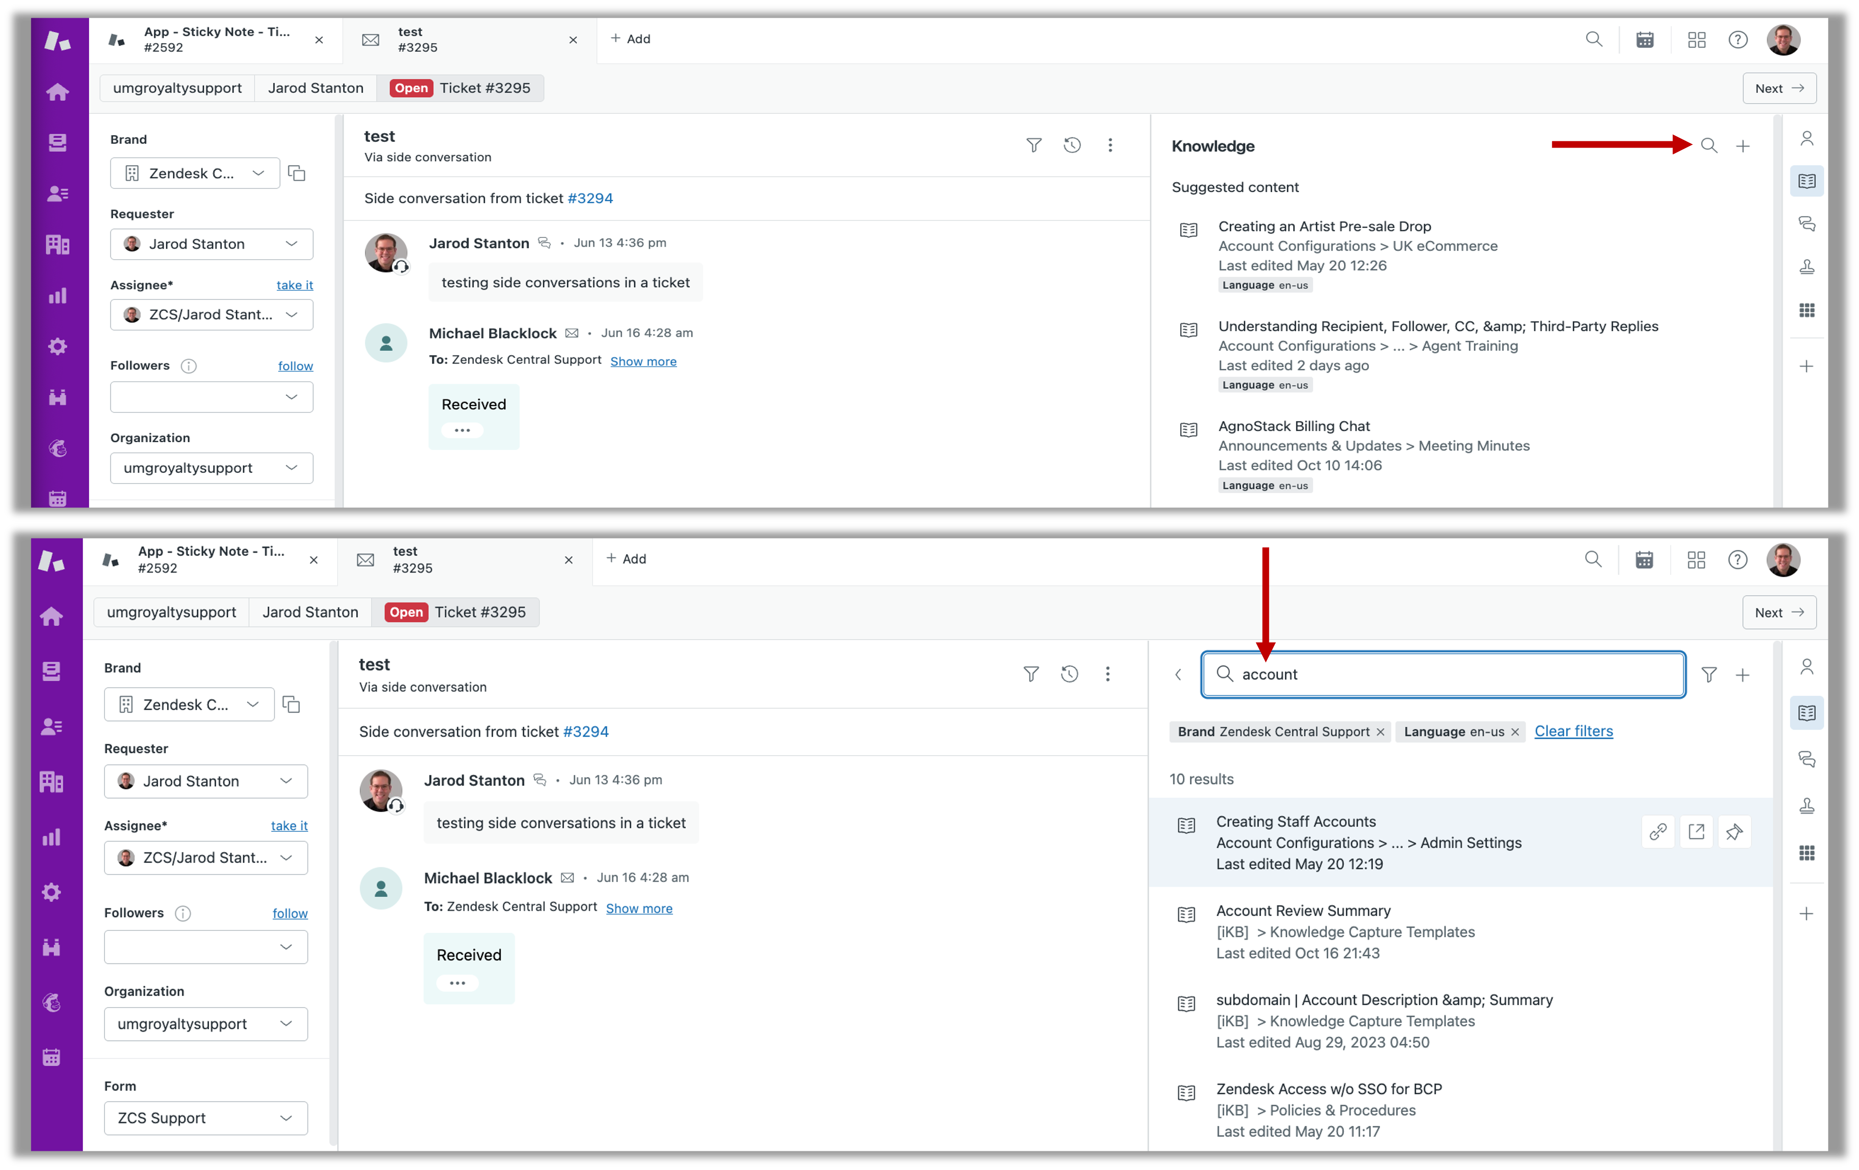Click global search magnifier in upper screenshot top bar

[x=1593, y=39]
